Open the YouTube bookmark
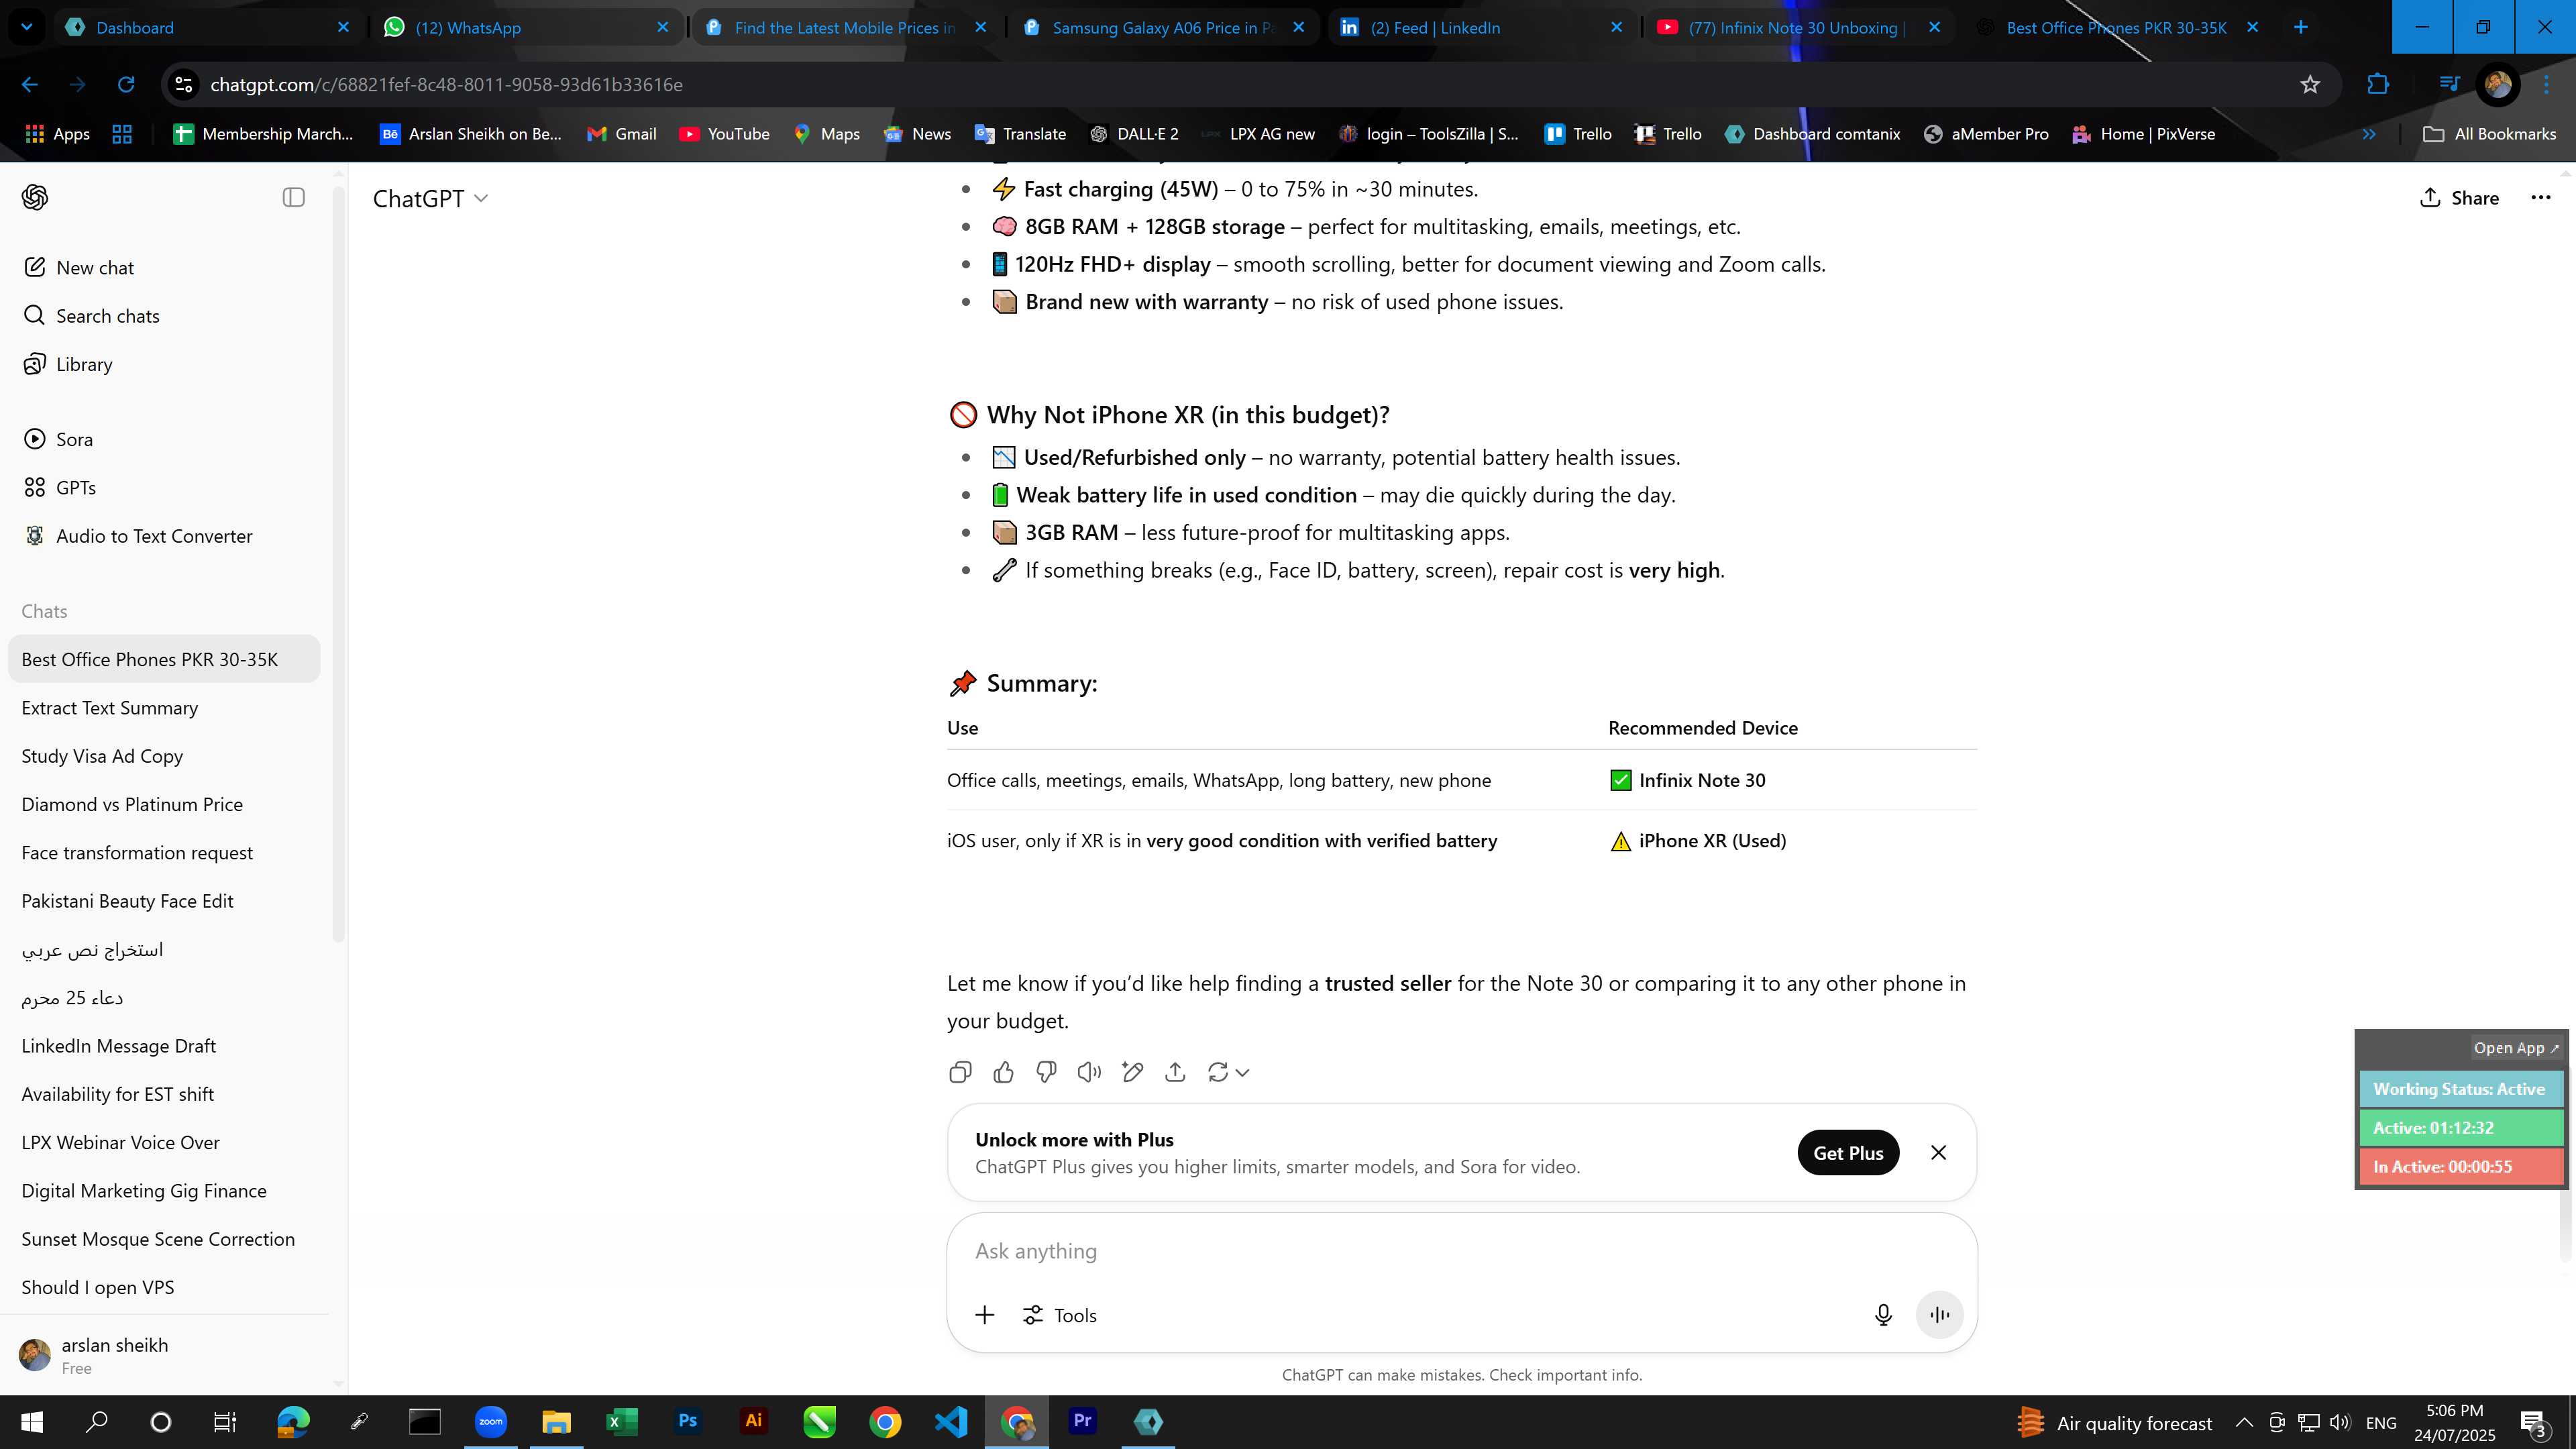The image size is (2576, 1449). pos(724,134)
